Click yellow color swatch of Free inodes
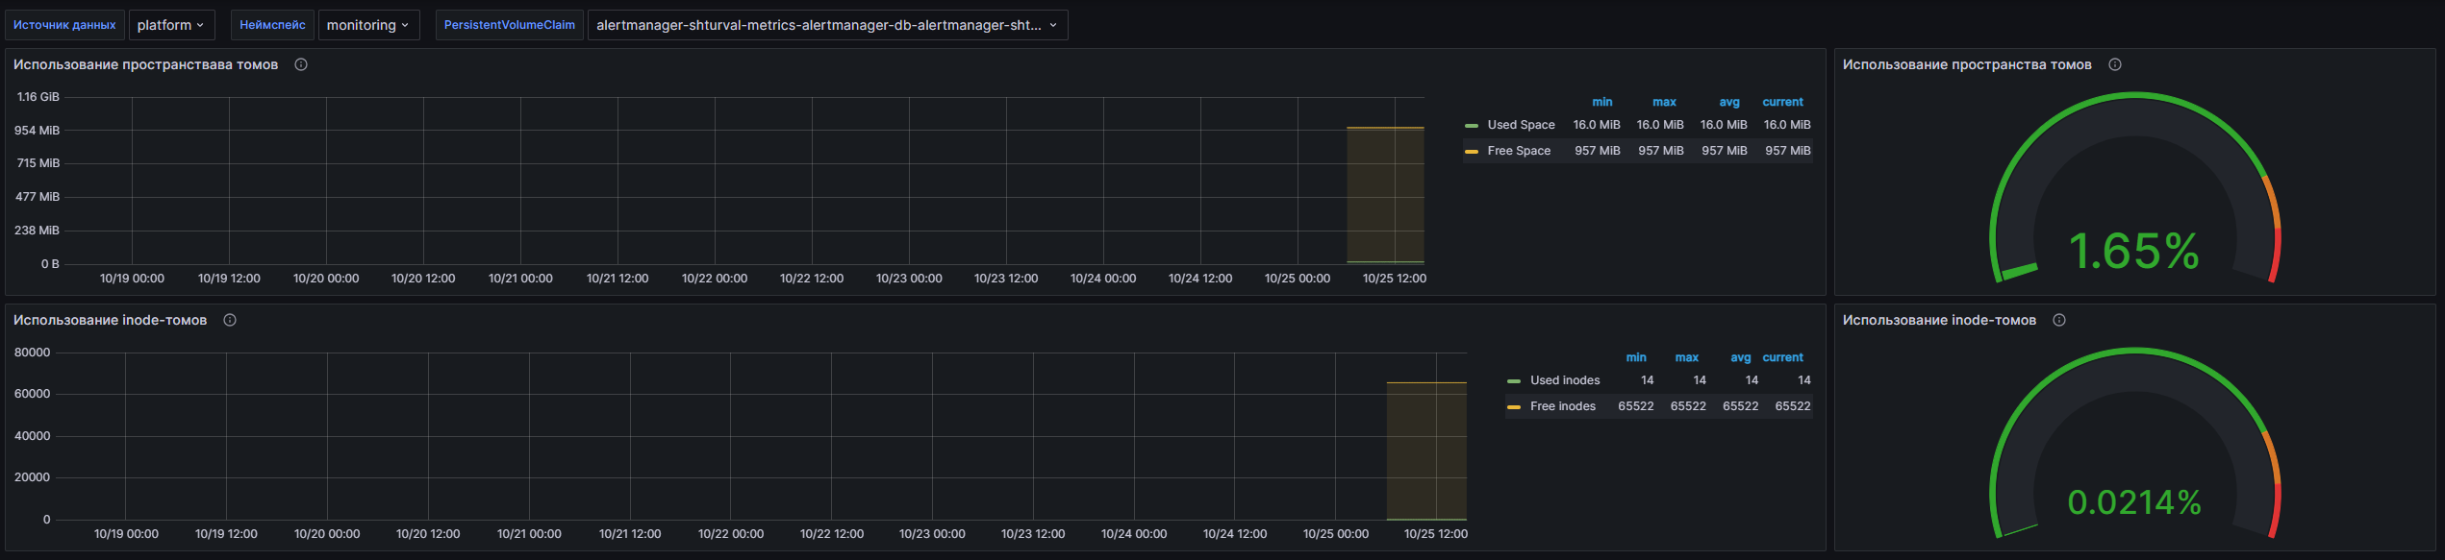The height and width of the screenshot is (560, 2445). point(1514,407)
